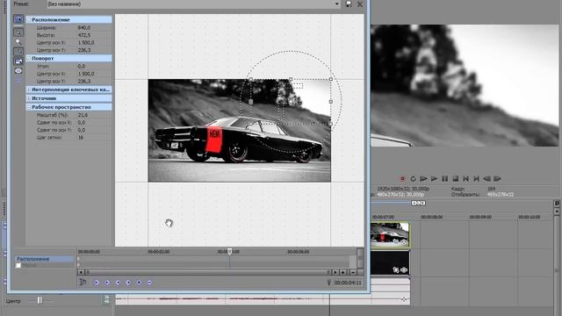Click keyframe timeline scroll left arrow
Screen dimensions: 562x316
coord(81,272)
